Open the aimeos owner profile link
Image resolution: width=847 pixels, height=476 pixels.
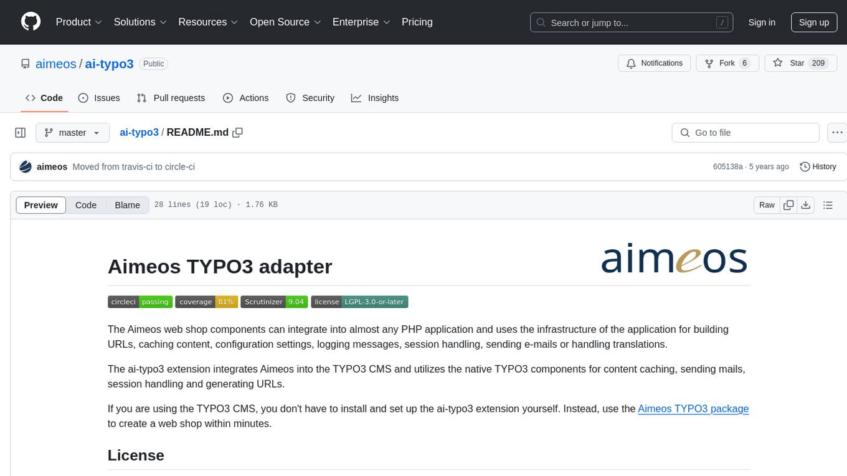[56, 64]
